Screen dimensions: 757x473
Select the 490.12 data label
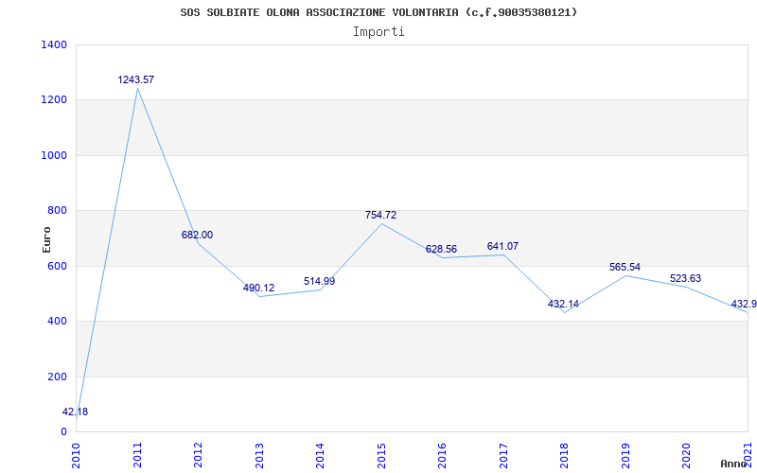click(258, 289)
